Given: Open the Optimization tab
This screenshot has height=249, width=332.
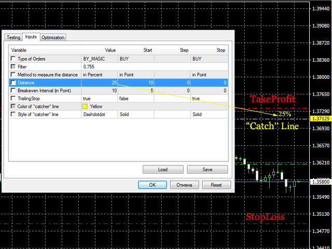Looking at the screenshot, I should point(53,37).
